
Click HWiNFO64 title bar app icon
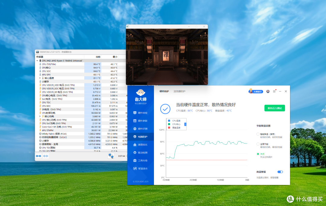coord(37,52)
